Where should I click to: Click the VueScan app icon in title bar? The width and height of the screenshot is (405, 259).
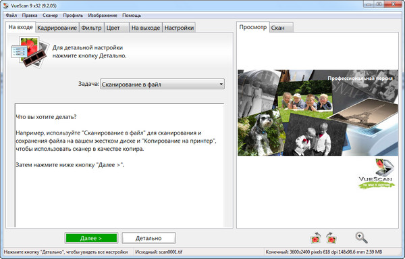(x=5, y=5)
